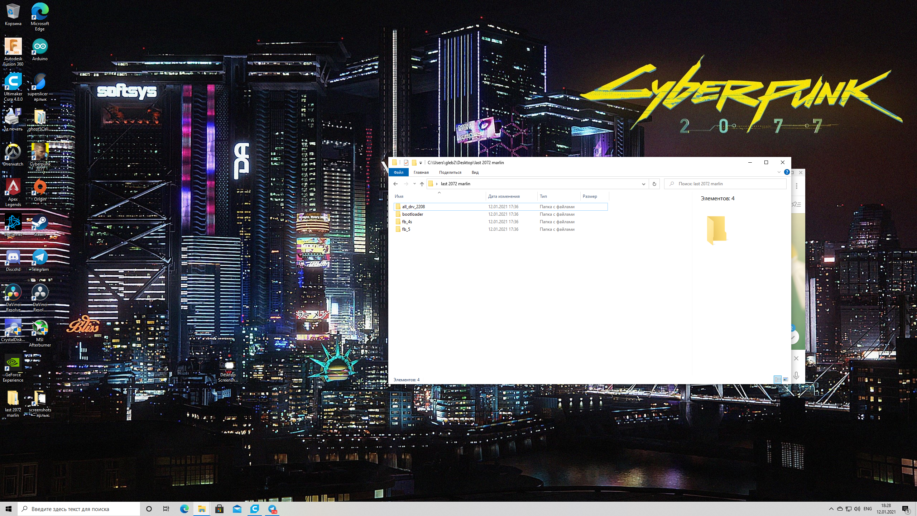
Task: Open Microsoft Store from taskbar
Action: [x=219, y=509]
